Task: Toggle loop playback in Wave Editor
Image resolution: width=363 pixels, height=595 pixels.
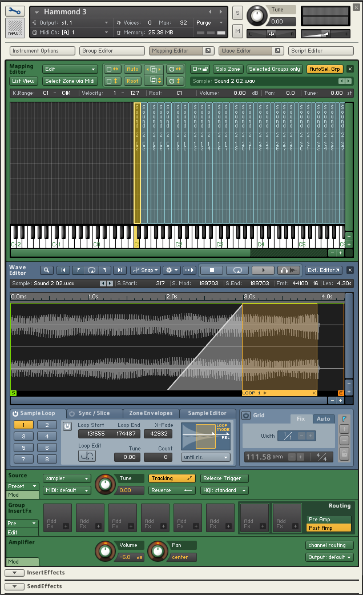Action: pyautogui.click(x=237, y=270)
